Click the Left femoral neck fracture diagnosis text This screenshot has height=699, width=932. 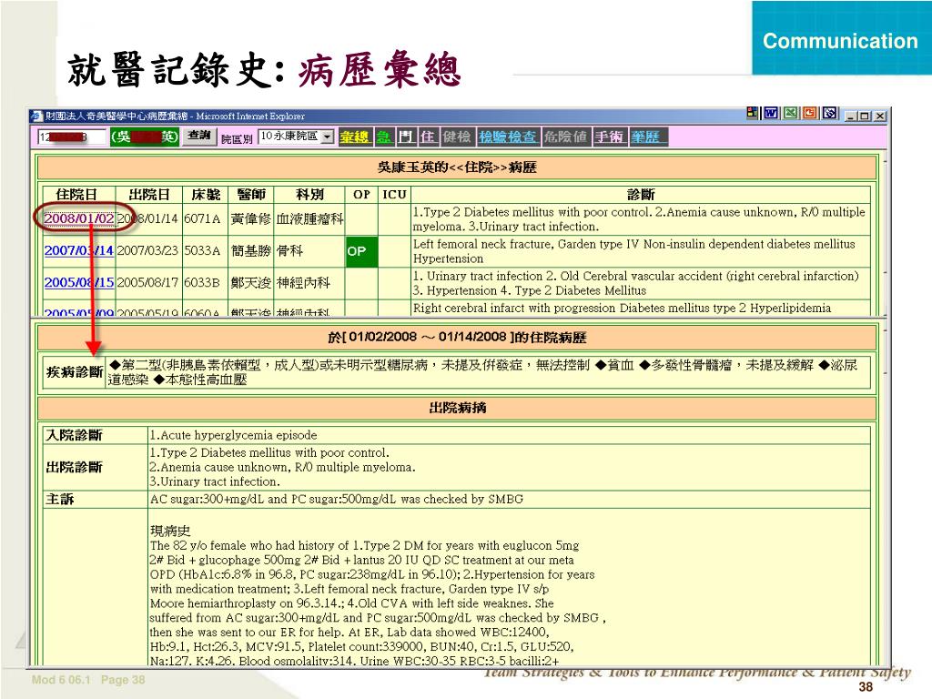(633, 251)
